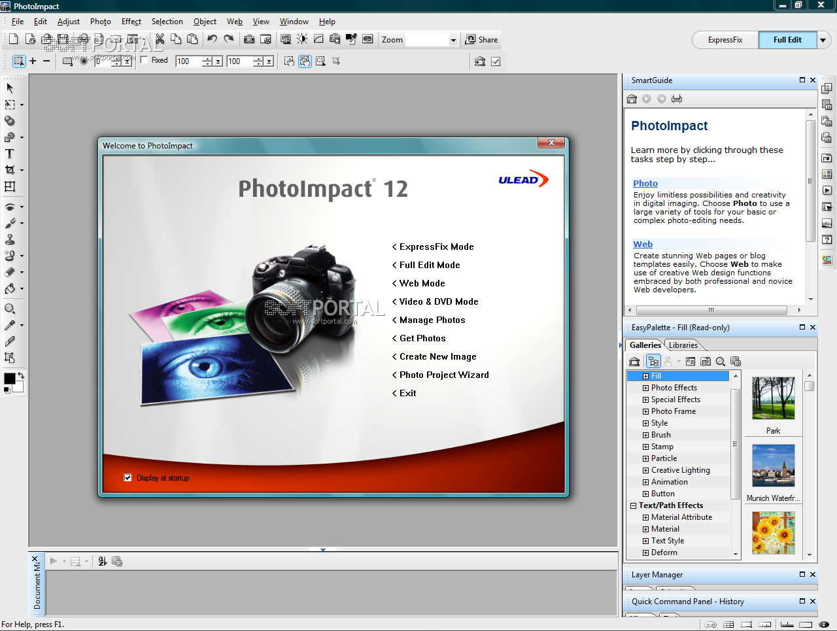Click the Cut scissors icon
The image size is (837, 631).
[160, 39]
